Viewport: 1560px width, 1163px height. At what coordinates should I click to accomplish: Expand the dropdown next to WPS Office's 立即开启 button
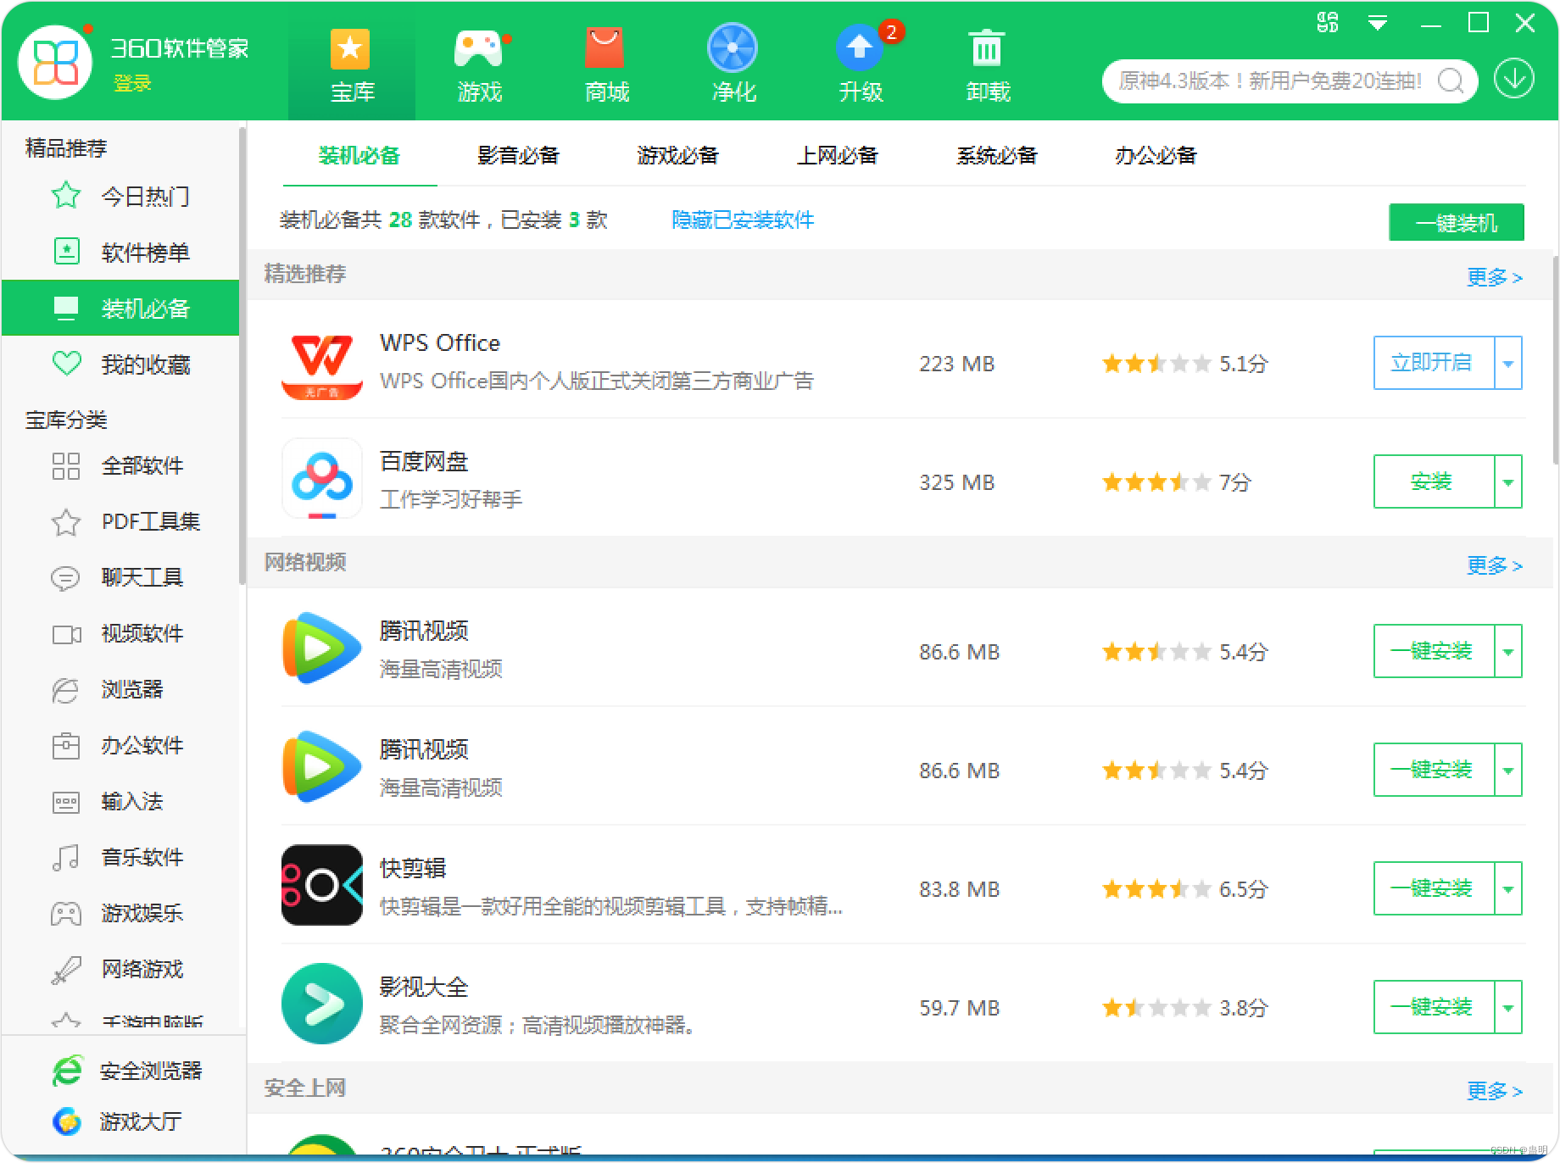[1508, 363]
